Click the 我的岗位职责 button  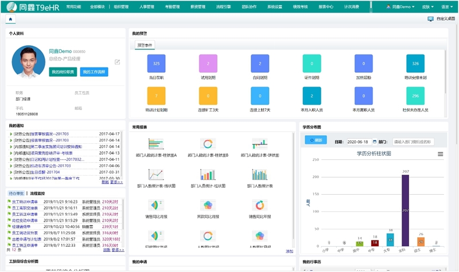63,72
